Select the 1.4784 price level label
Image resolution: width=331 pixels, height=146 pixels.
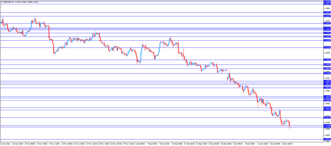coord(327,73)
